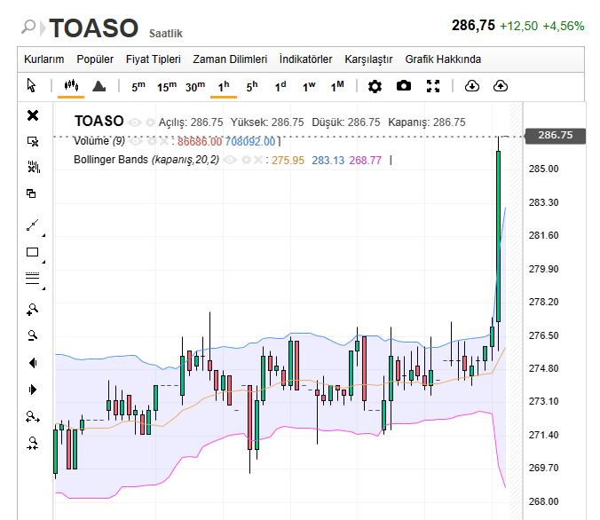600x520 pixels.
Task: Select the 30m time interval
Action: point(195,86)
